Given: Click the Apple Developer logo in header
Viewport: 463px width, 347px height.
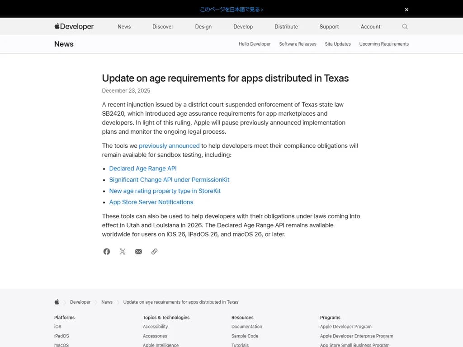Looking at the screenshot, I should point(74,27).
